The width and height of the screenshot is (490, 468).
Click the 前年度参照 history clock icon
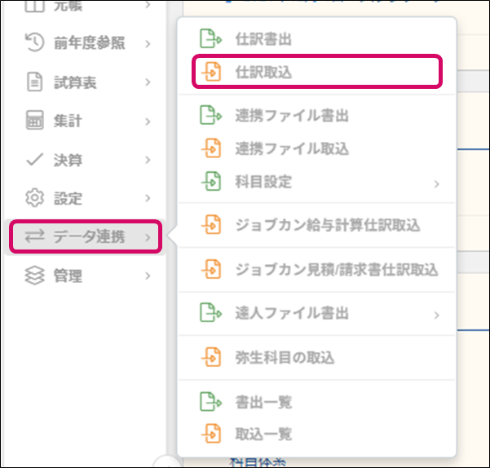click(34, 42)
